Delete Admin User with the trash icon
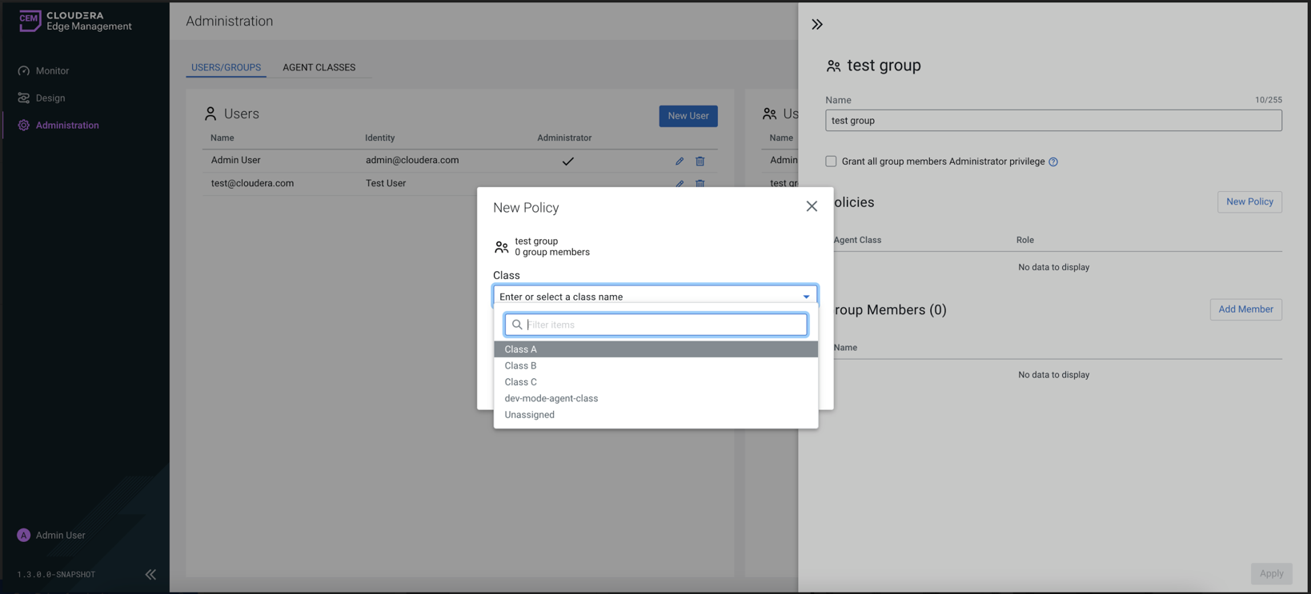This screenshot has height=594, width=1311. (x=700, y=161)
